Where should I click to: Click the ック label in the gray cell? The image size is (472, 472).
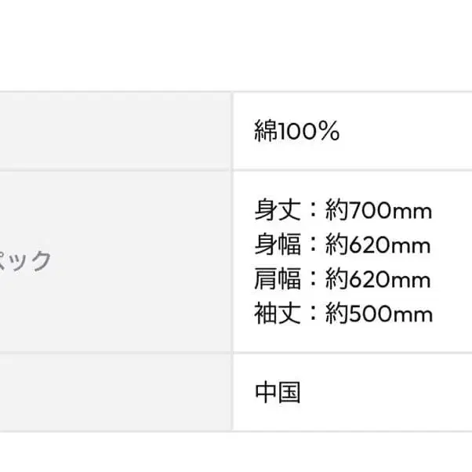pos(26,260)
